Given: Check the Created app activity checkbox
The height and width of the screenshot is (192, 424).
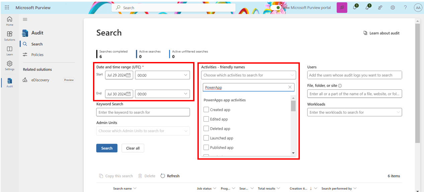Looking at the screenshot, I should 207,109.
